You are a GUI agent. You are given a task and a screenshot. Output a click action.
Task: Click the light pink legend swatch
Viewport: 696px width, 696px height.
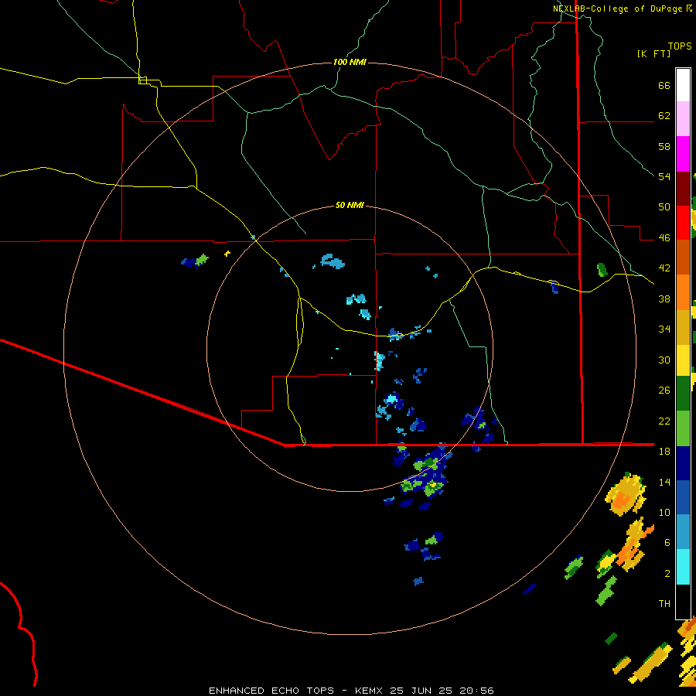pyautogui.click(x=683, y=118)
